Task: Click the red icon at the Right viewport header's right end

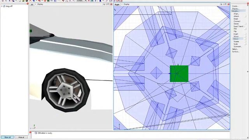Action: coord(228,4)
